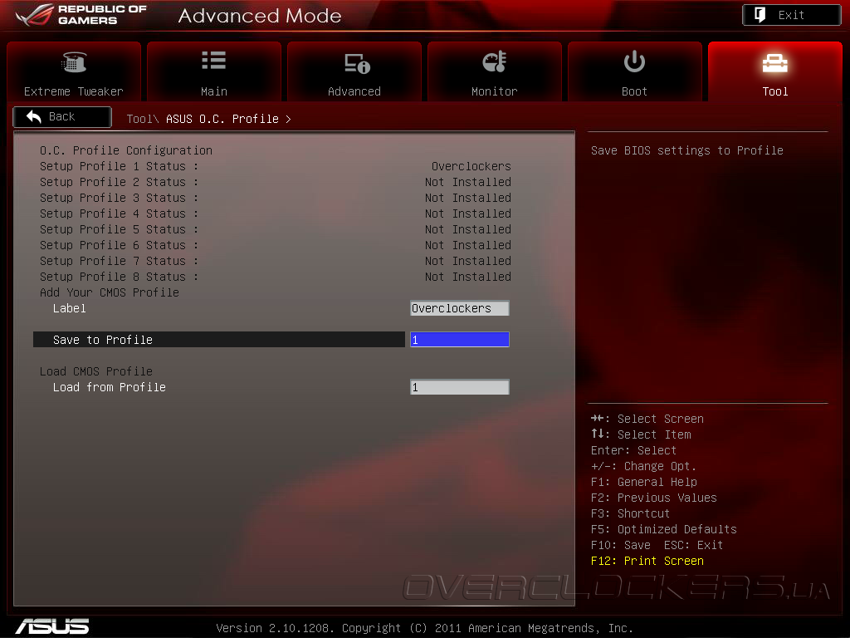Click the F3: Shortcut hint
This screenshot has height=638, width=850.
click(x=631, y=513)
